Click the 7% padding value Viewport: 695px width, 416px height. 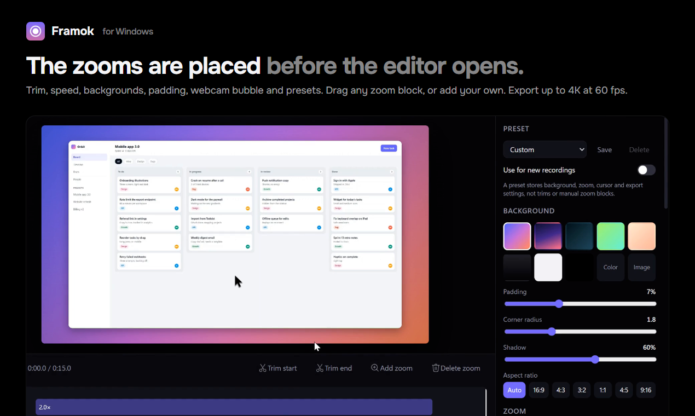coord(651,292)
